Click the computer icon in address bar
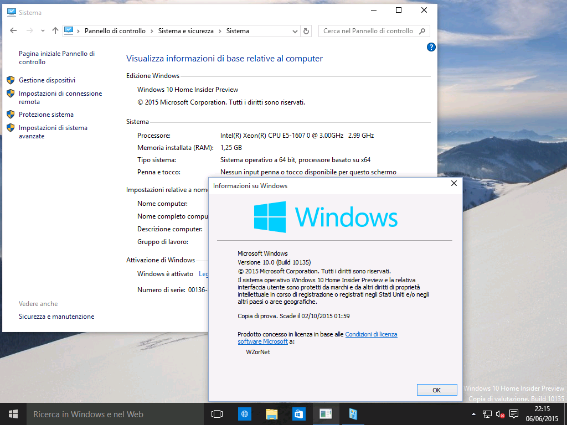Image resolution: width=567 pixels, height=425 pixels. (69, 31)
